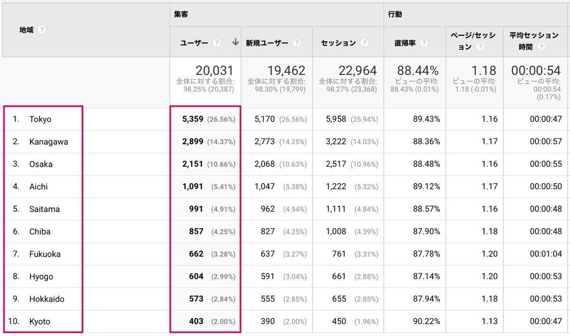Click help icon beside ユーザー column
570x336 pixels.
tap(217, 43)
